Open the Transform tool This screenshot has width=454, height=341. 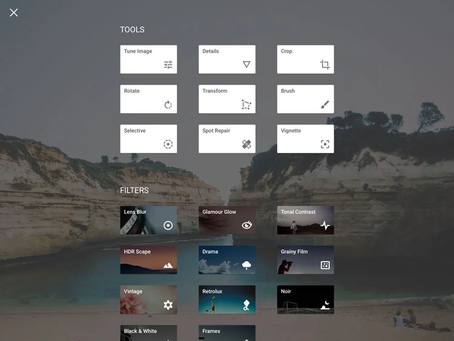(227, 99)
